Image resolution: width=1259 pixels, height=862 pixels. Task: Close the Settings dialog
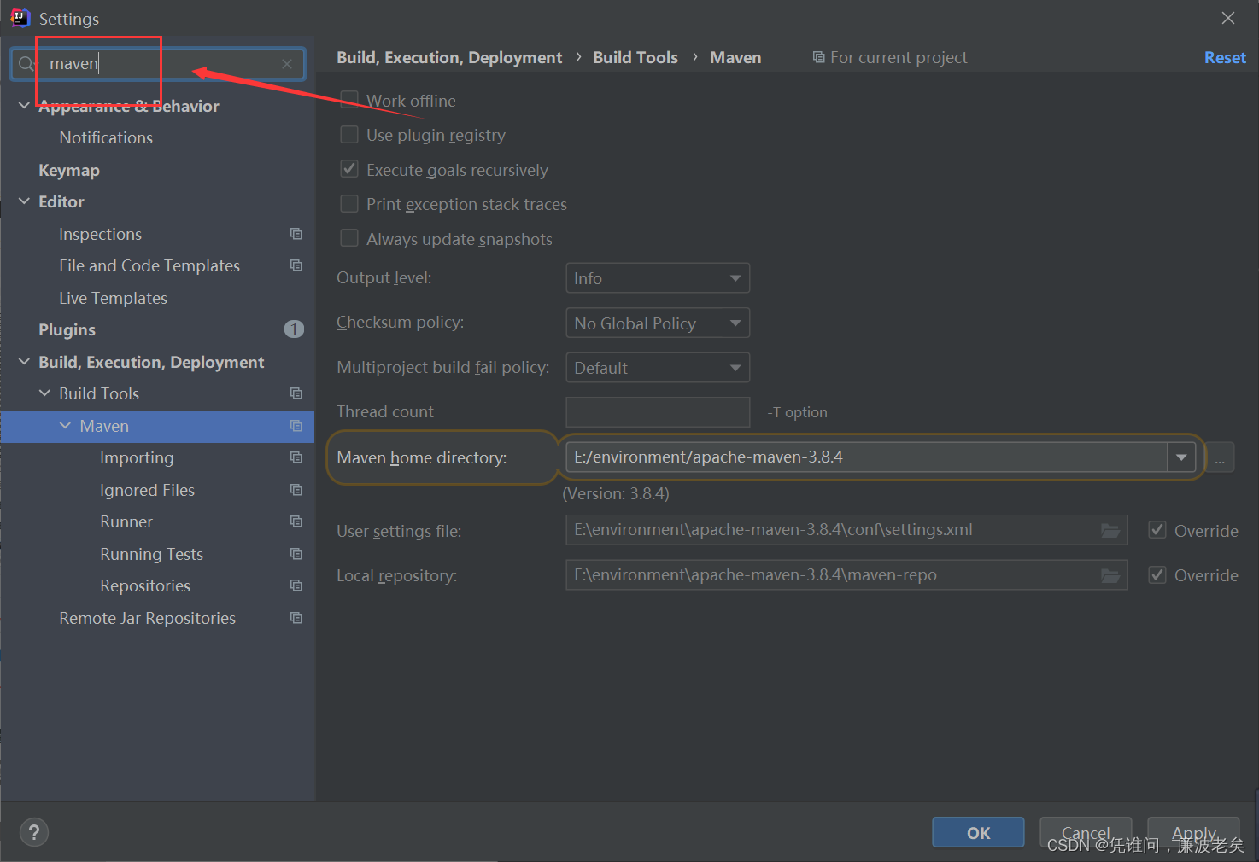click(x=1228, y=18)
